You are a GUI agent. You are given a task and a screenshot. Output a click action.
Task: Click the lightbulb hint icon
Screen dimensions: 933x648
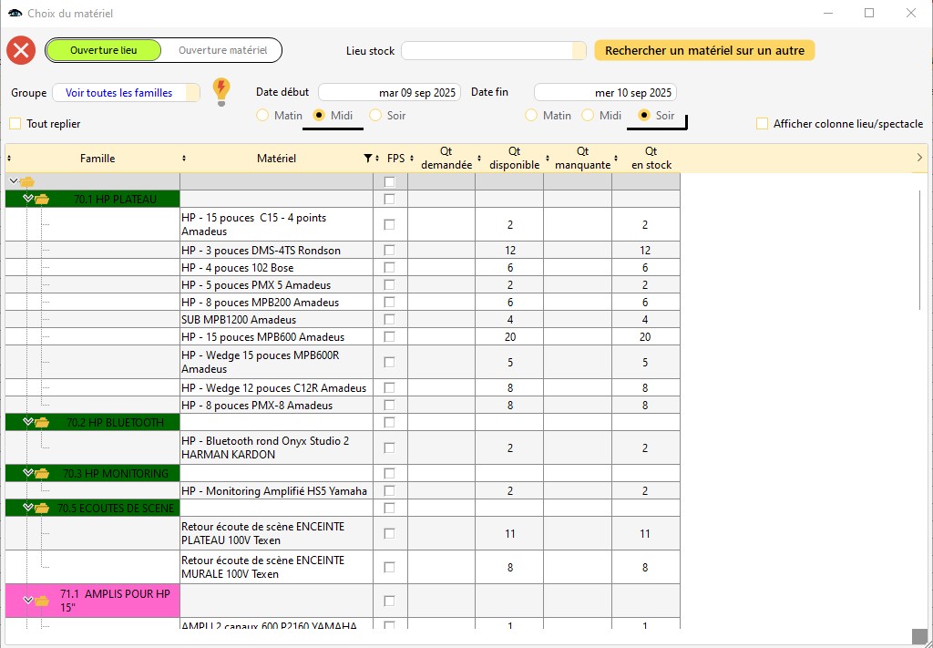coord(220,91)
